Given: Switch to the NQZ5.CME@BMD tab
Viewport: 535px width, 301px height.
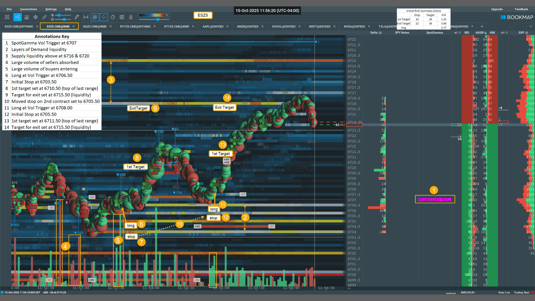Looking at the screenshot, I should (x=95, y=26).
